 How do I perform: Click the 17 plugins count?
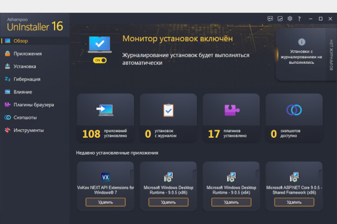(214, 134)
